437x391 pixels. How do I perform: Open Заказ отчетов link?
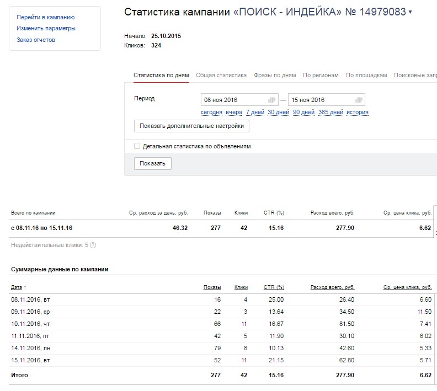(x=36, y=40)
